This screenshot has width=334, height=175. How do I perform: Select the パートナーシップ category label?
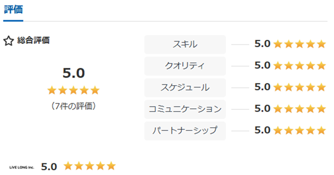[x=185, y=131]
